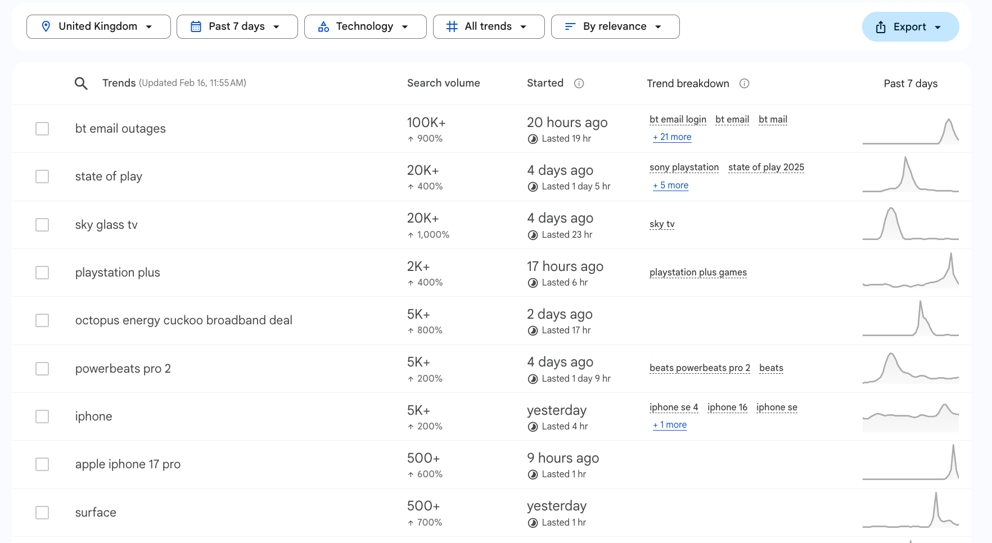This screenshot has height=543, width=992.
Task: Check the iphone row checkbox
Action: [x=42, y=417]
